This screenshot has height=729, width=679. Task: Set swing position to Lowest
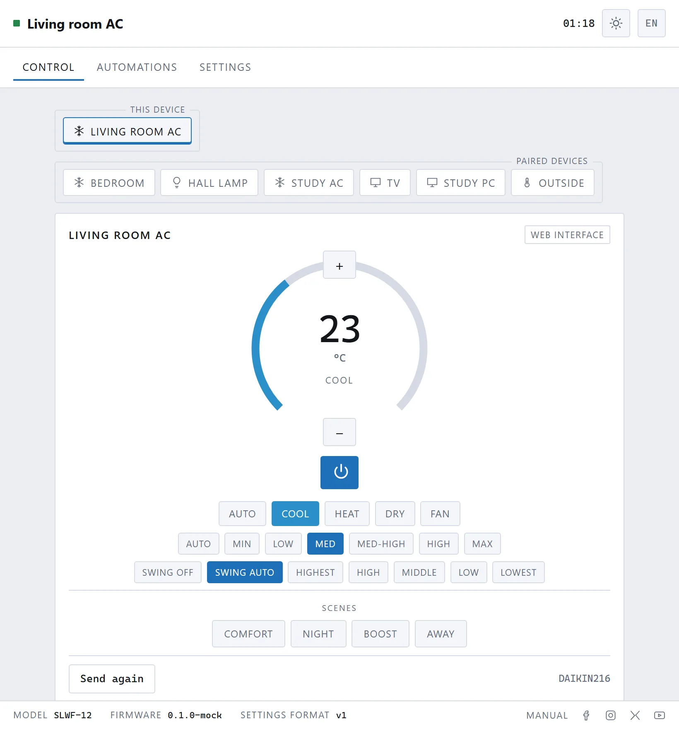[518, 572]
